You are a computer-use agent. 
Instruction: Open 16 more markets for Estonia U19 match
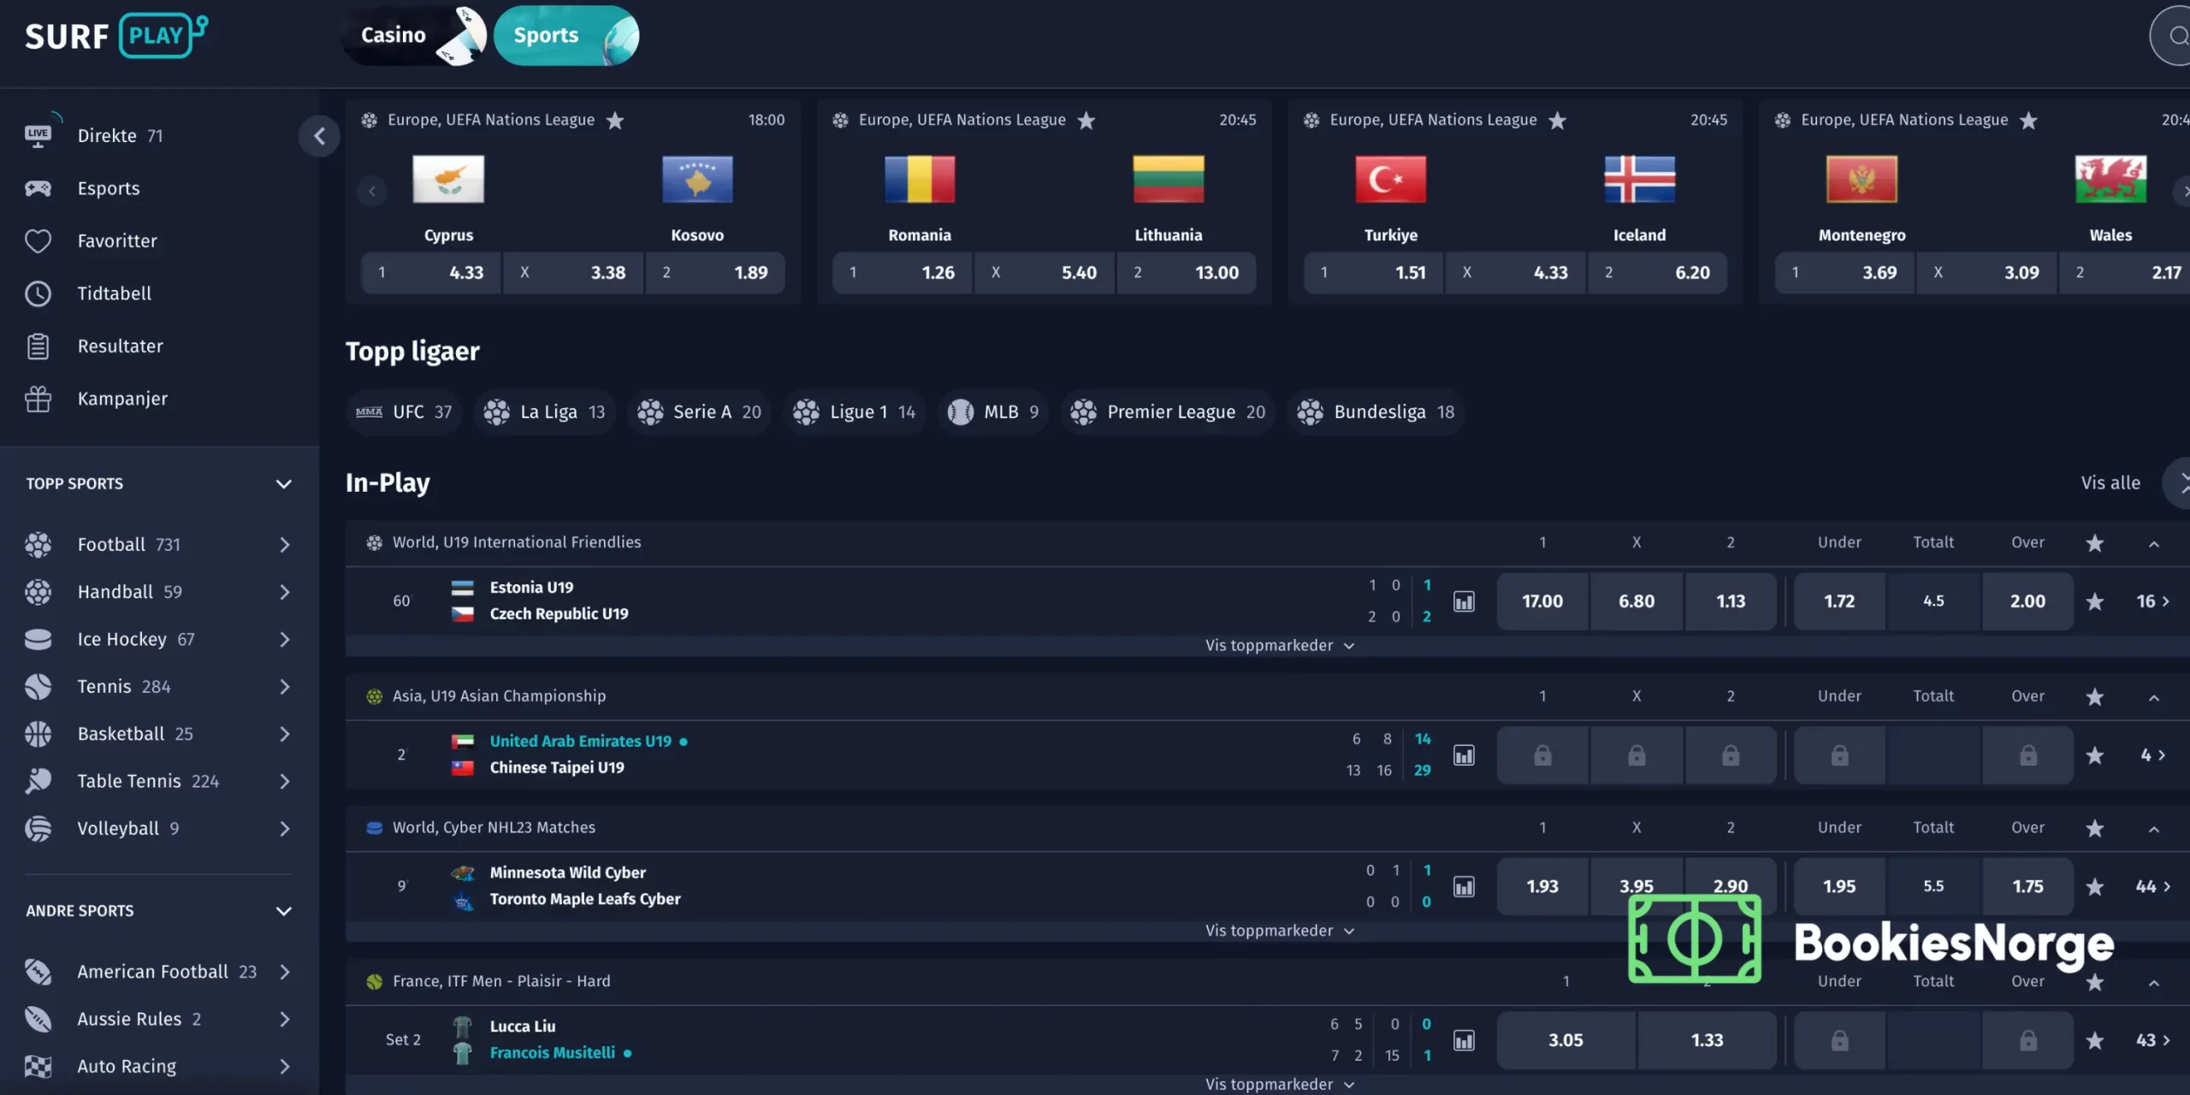click(2153, 601)
